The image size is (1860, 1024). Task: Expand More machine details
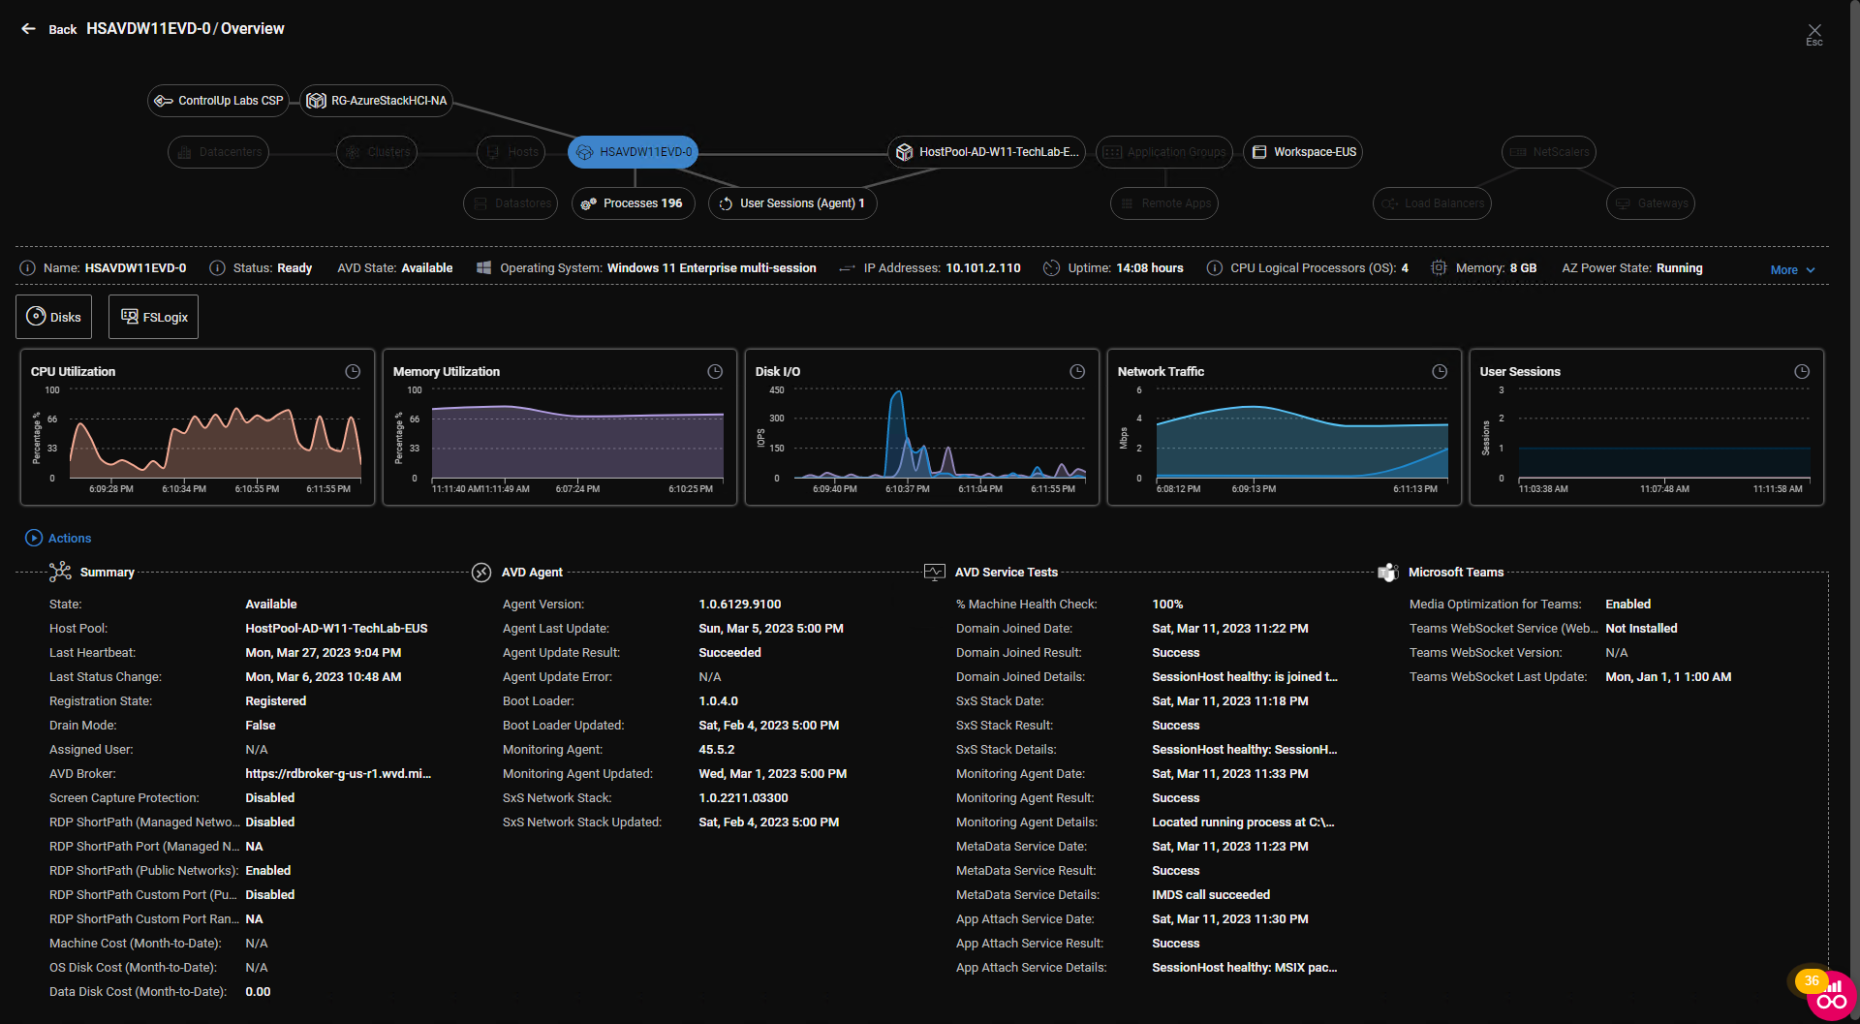1792,270
